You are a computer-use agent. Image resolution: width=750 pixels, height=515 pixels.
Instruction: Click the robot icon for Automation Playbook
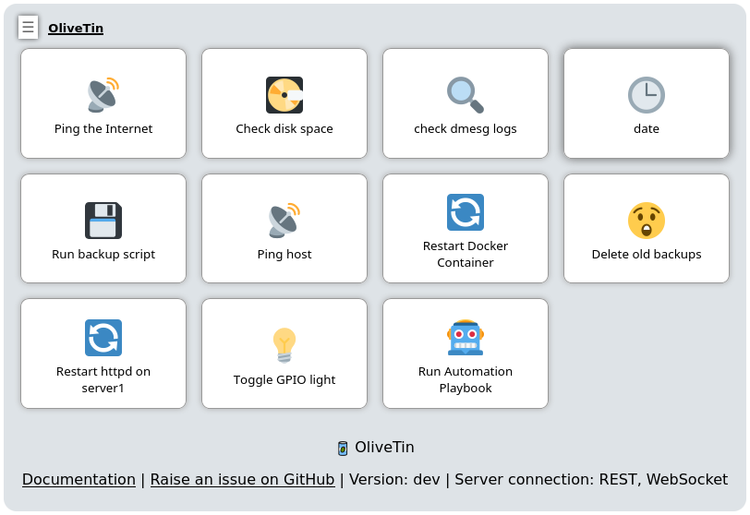(466, 338)
